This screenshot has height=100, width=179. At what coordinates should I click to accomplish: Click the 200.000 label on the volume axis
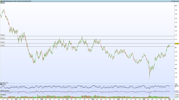coord(177,95)
